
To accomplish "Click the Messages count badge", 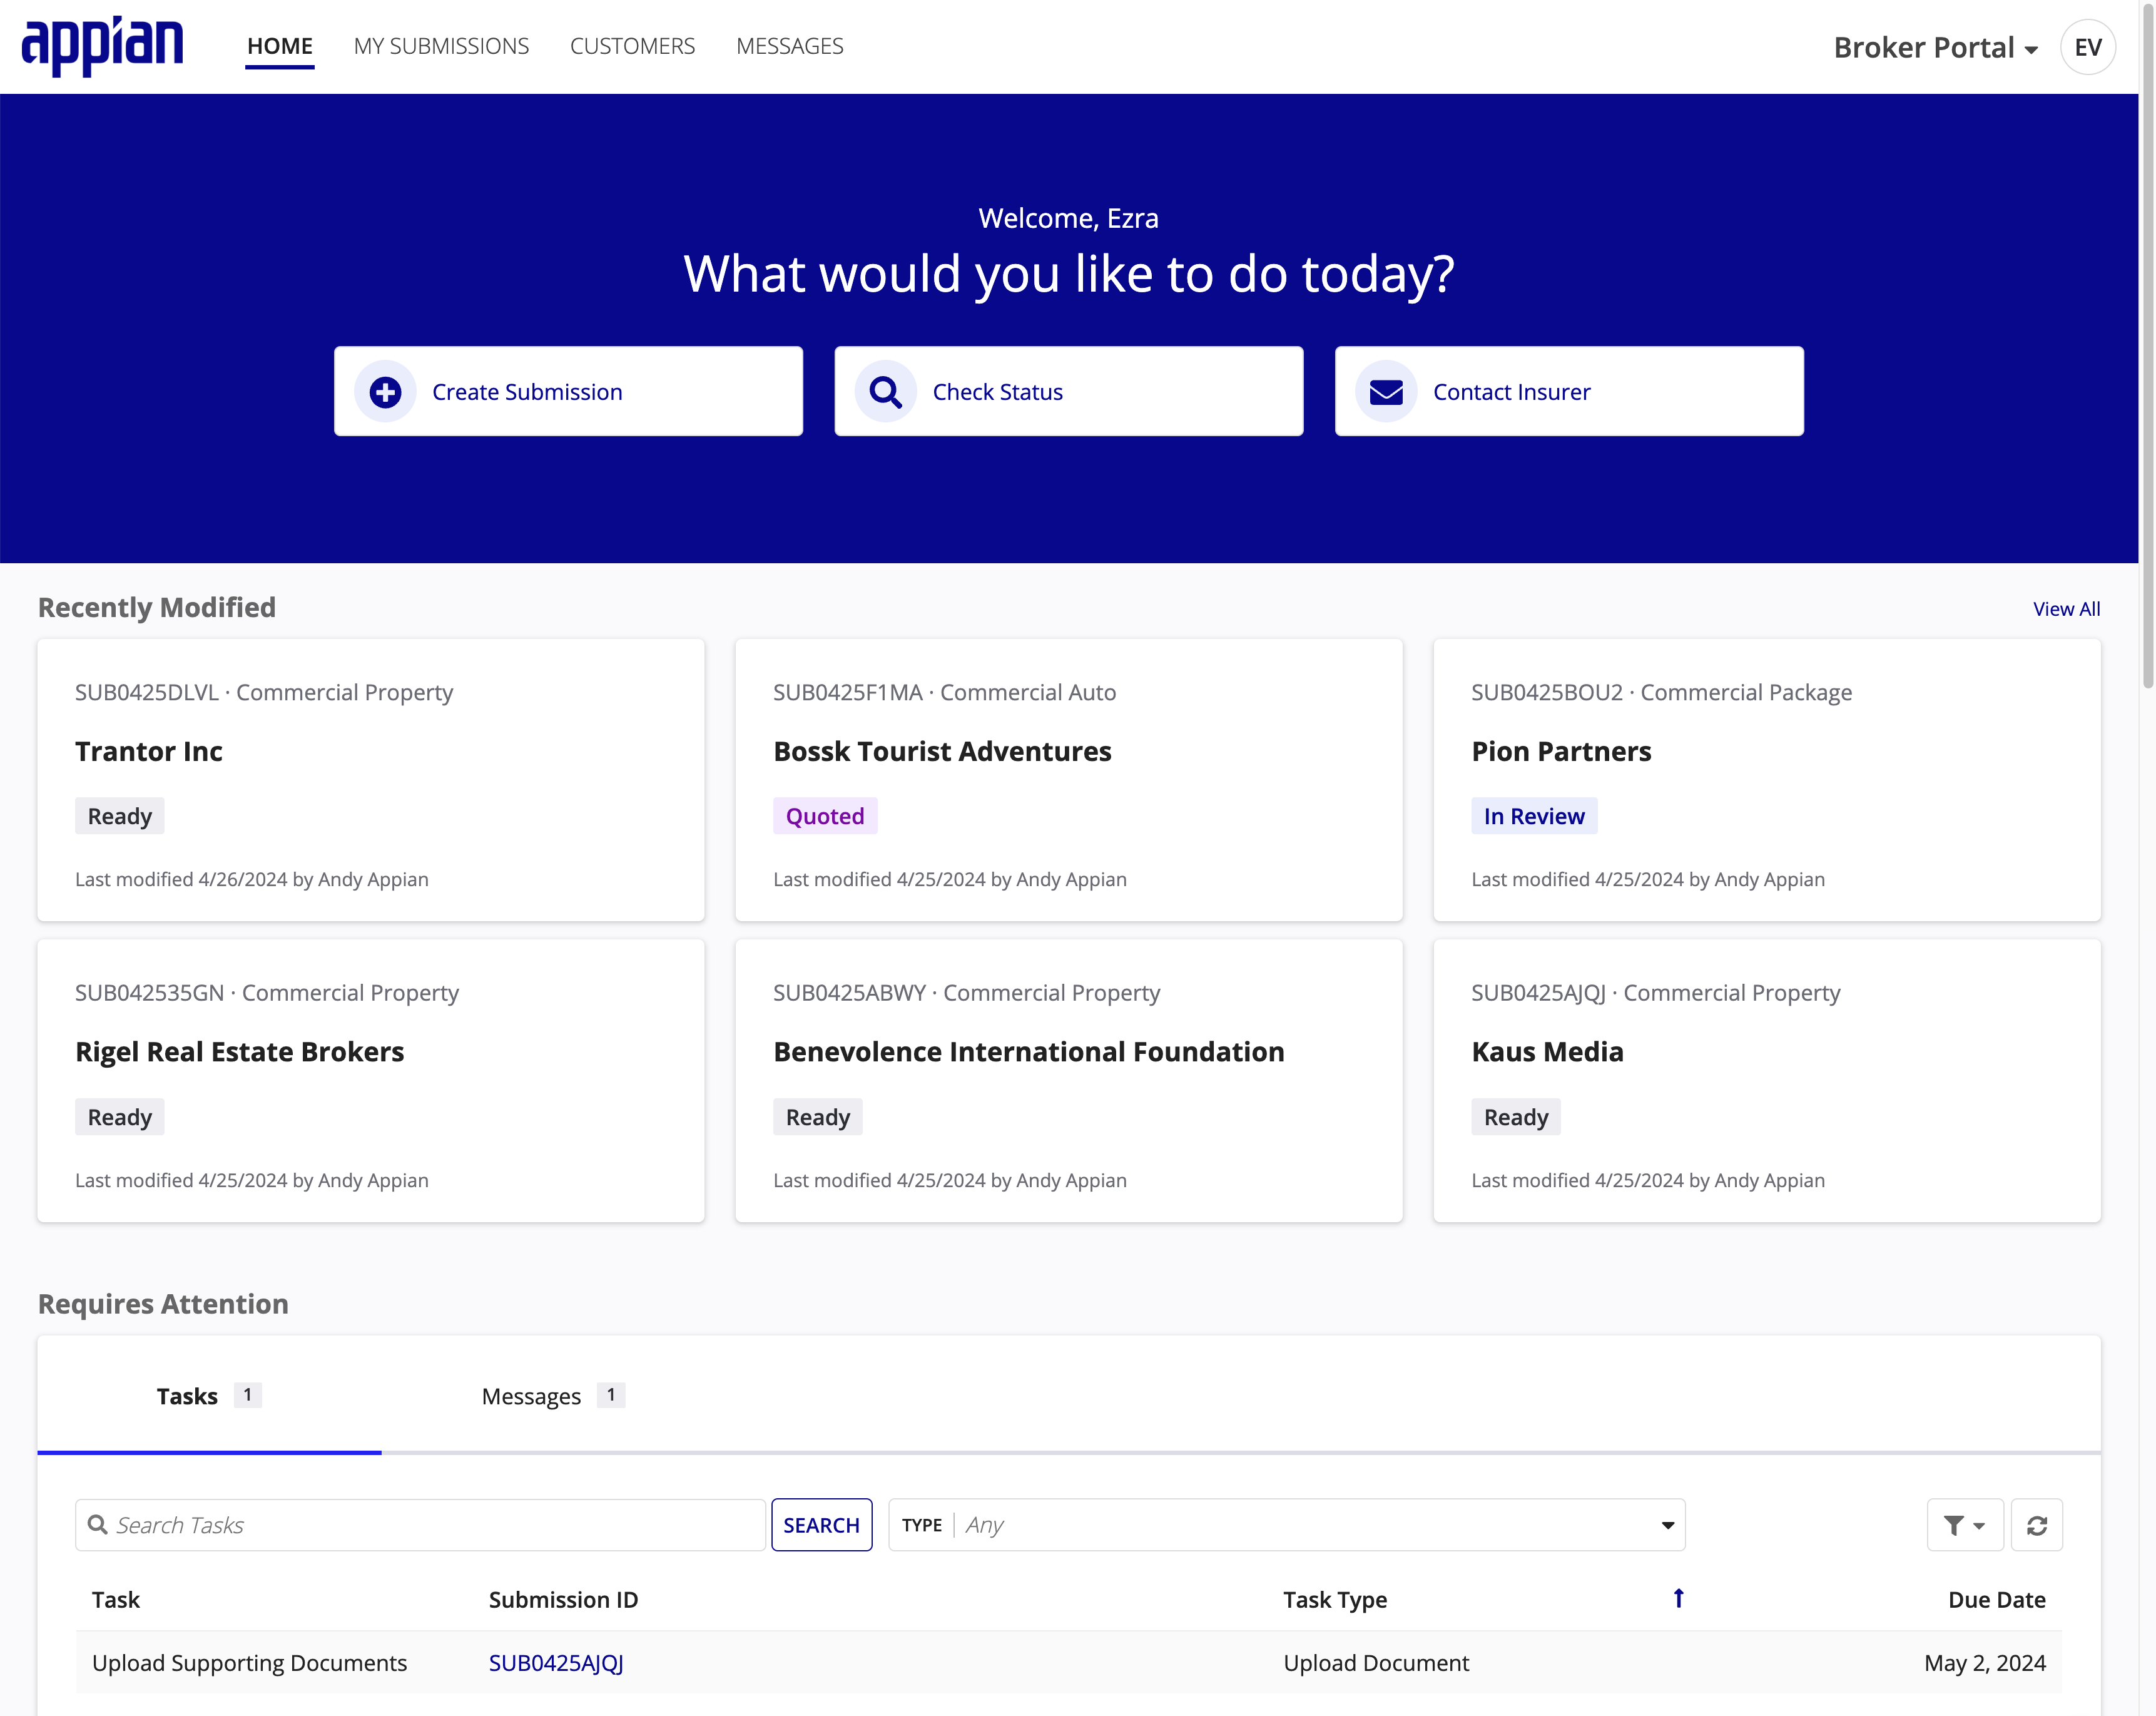I will [x=611, y=1395].
